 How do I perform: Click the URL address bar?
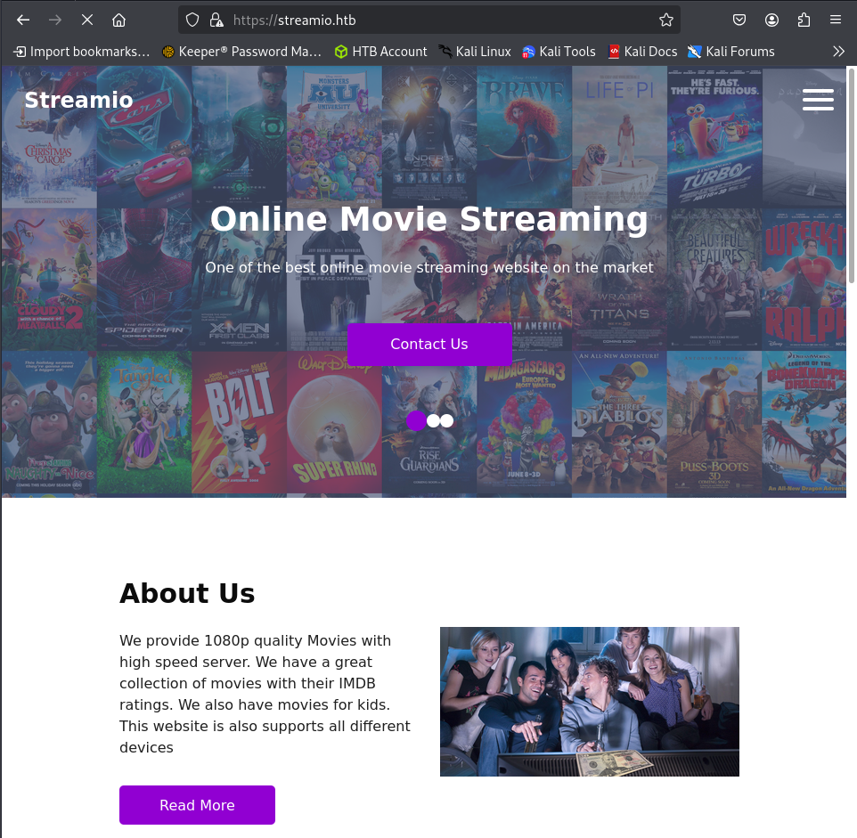[437, 20]
